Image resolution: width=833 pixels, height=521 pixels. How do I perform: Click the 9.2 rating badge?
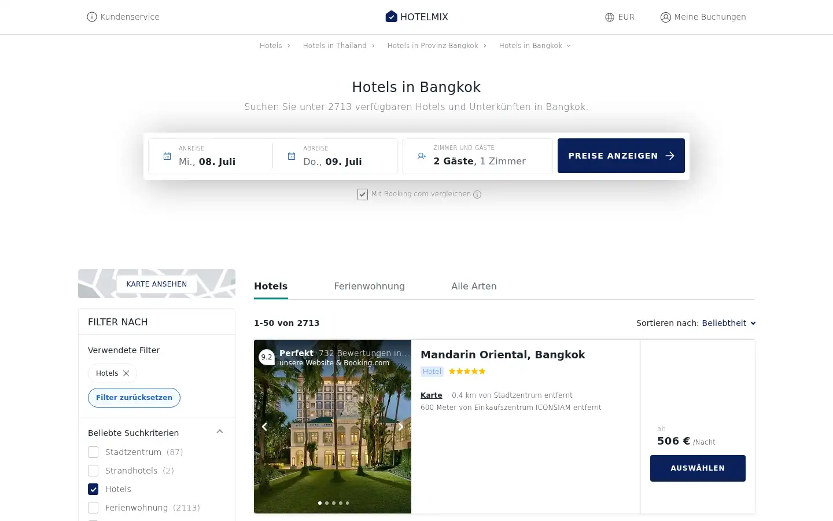coord(267,357)
